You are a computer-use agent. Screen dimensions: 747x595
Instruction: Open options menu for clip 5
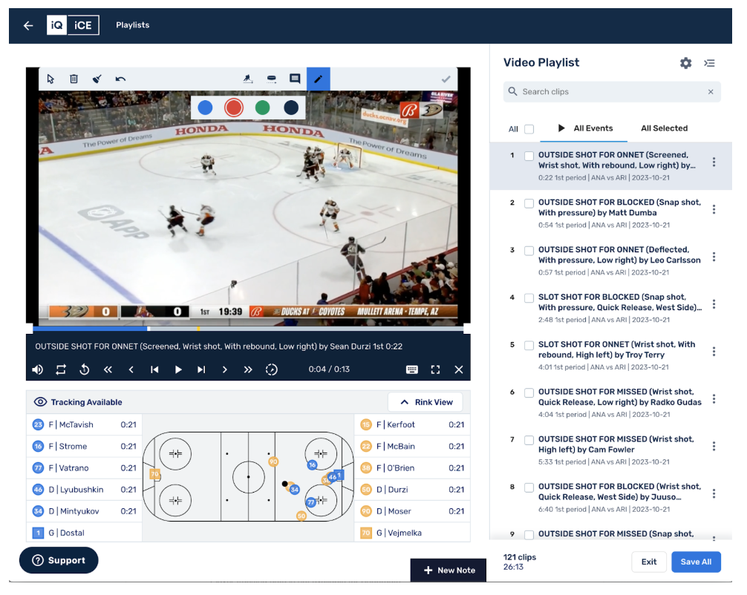(x=714, y=352)
